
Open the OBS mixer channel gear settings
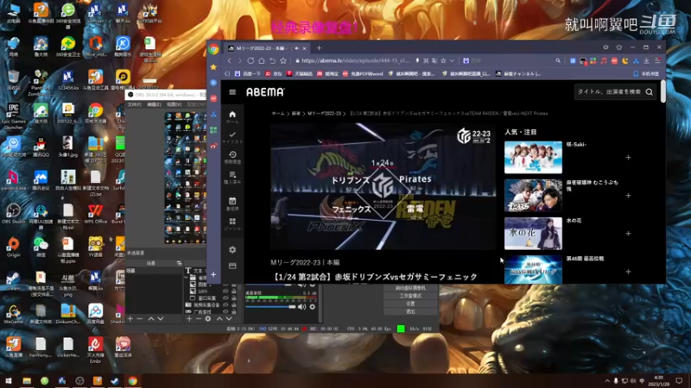point(312,307)
